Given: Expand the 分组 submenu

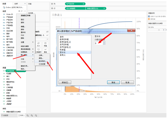Looking at the screenshot, I should [x=26, y=59].
